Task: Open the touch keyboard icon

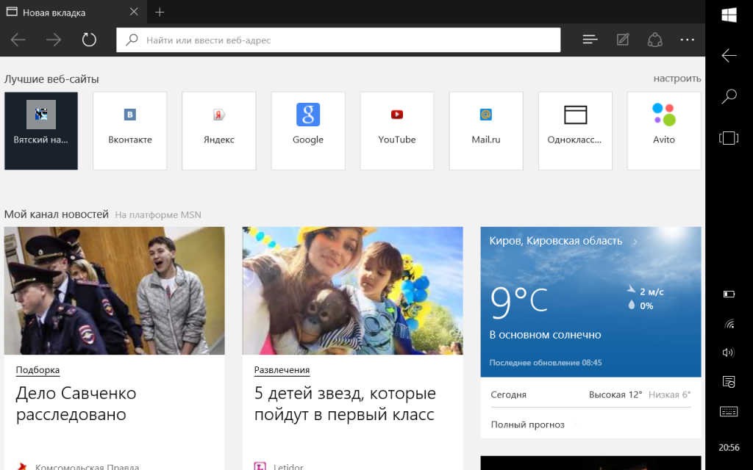Action: 729,411
